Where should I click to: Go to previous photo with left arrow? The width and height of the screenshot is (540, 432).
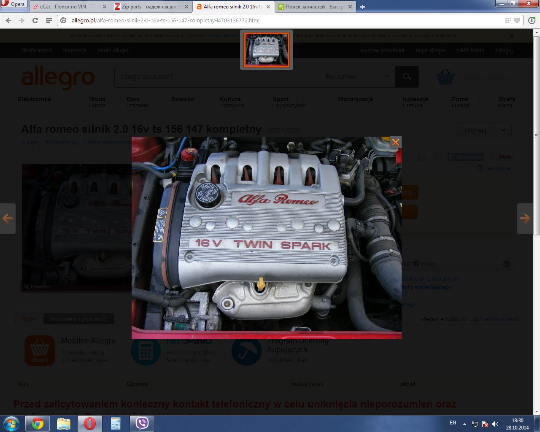pos(8,218)
